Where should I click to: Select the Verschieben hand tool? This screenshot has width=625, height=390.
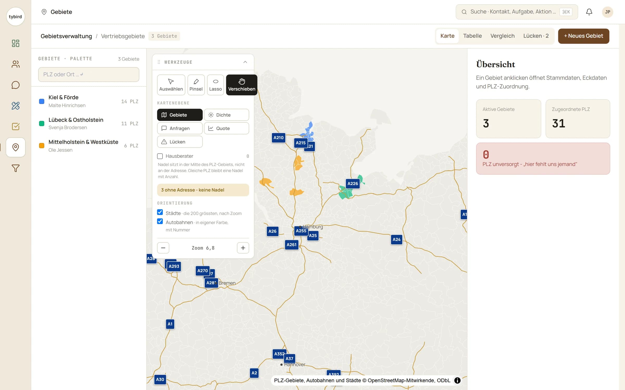[x=242, y=85]
